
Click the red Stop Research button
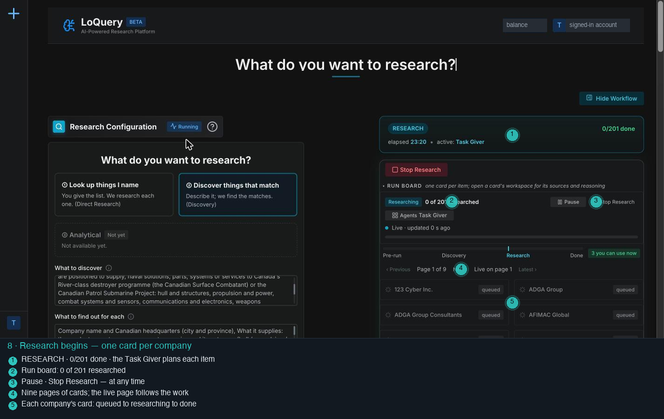click(416, 170)
